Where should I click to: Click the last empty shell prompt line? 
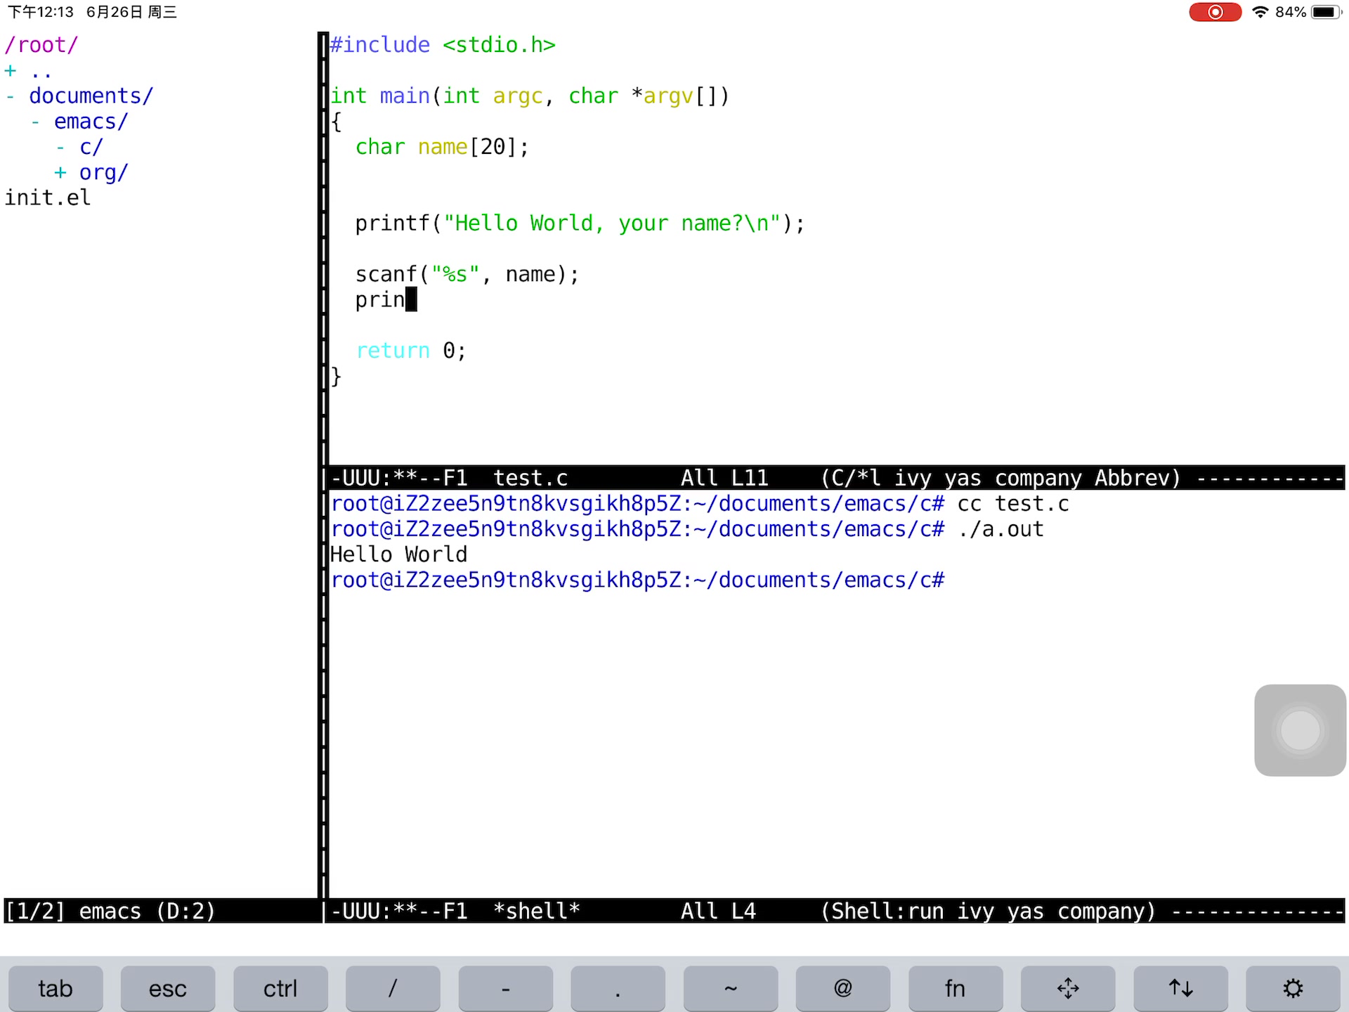point(637,580)
